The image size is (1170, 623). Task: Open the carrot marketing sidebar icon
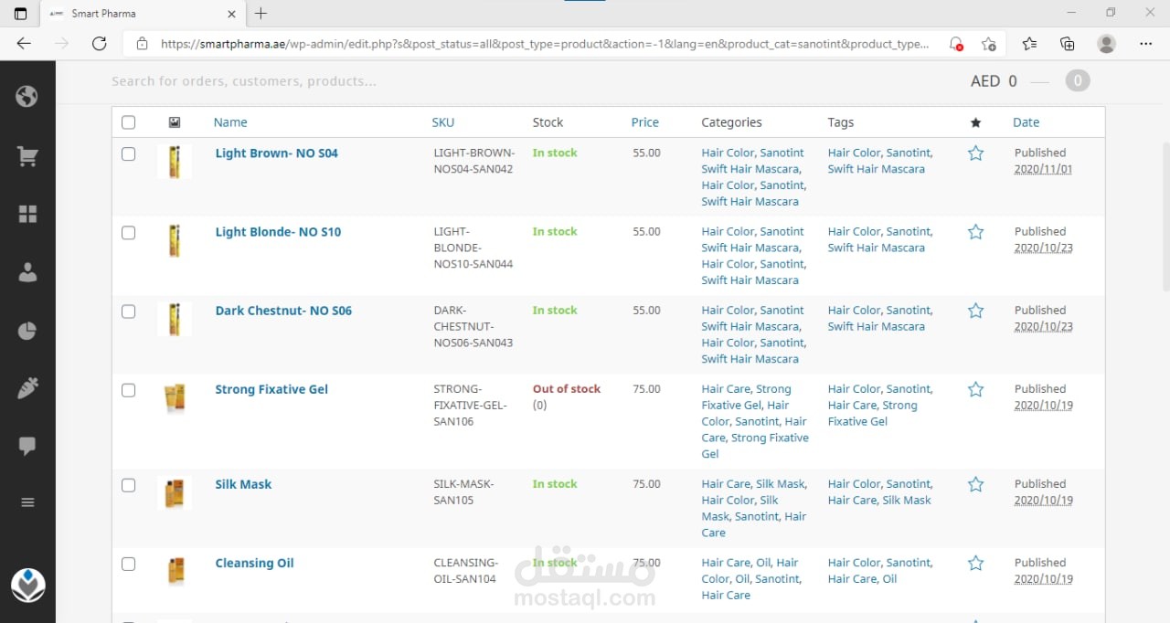coord(27,388)
